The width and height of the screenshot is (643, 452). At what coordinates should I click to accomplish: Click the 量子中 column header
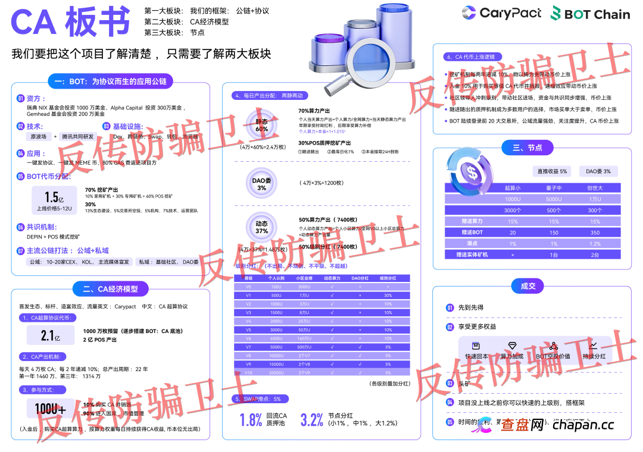[554, 188]
